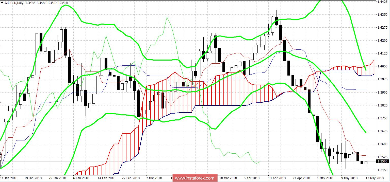Click the 1.3975 price axis label

click(x=382, y=79)
